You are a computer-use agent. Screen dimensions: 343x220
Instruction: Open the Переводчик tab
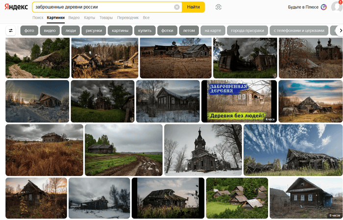(127, 18)
